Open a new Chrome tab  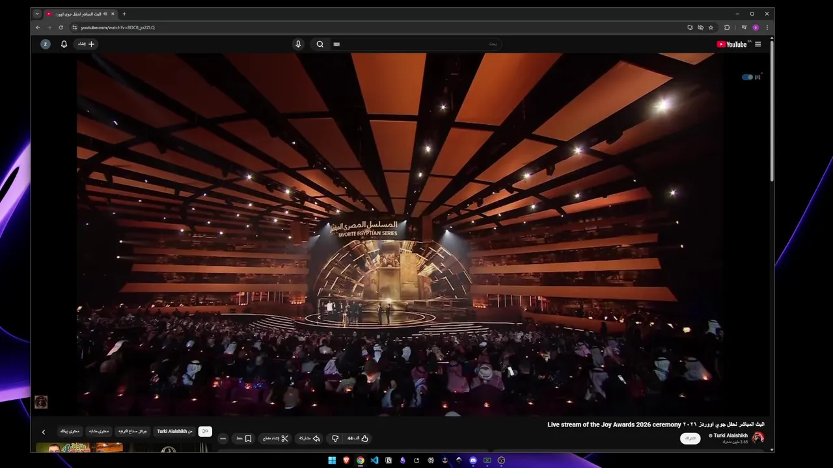pyautogui.click(x=124, y=14)
